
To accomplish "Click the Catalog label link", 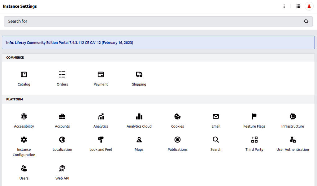I will [24, 84].
